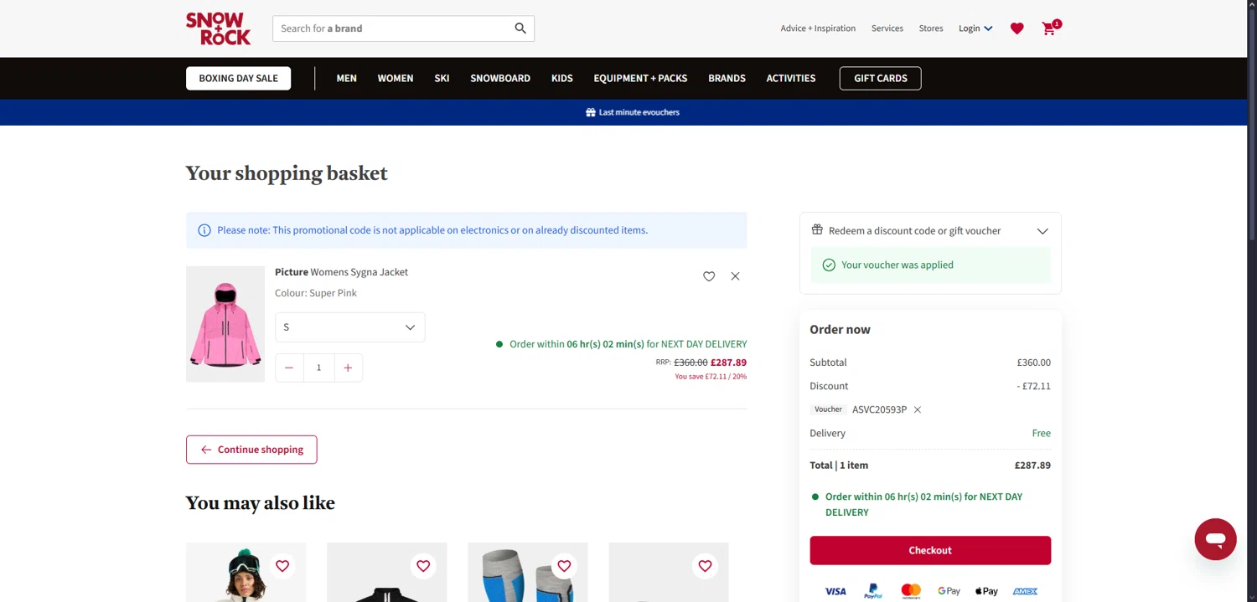Open the Services link
Viewport: 1257px width, 602px height.
(887, 28)
